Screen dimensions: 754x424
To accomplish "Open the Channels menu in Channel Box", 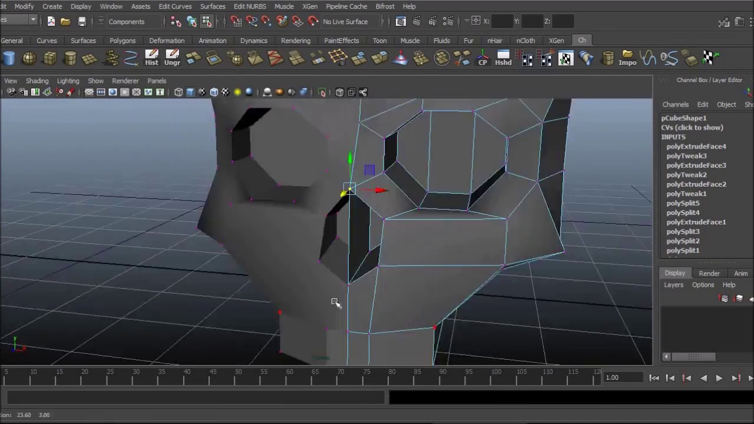I will tap(676, 104).
